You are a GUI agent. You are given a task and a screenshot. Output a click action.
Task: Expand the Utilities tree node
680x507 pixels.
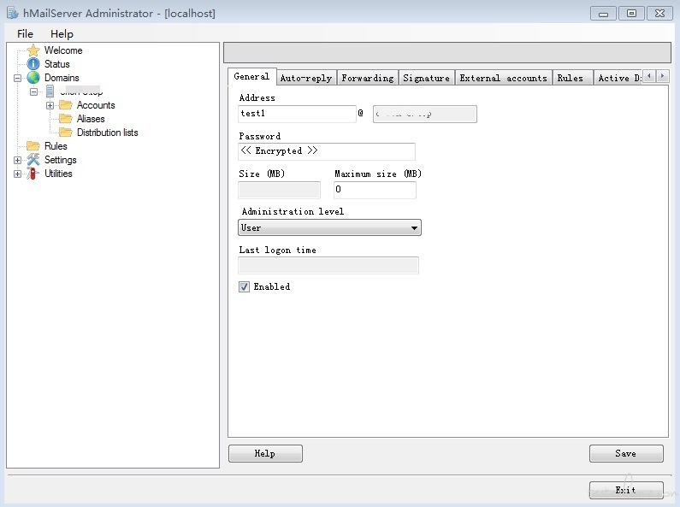[17, 174]
